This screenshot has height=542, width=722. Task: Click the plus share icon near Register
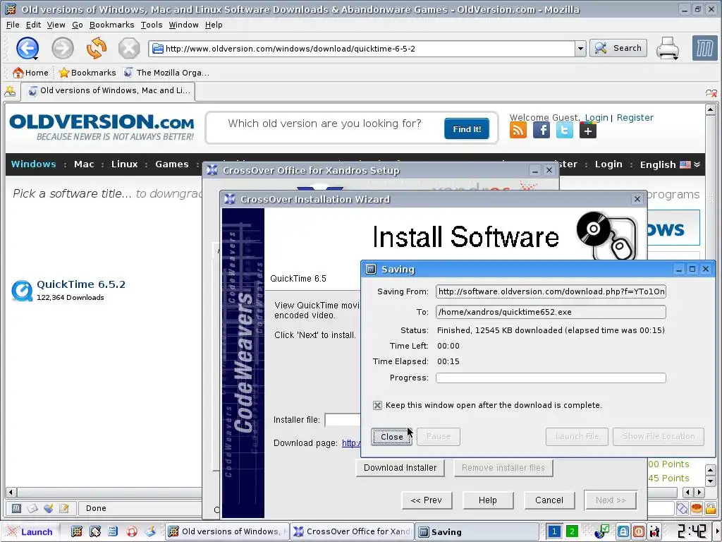[x=587, y=131]
